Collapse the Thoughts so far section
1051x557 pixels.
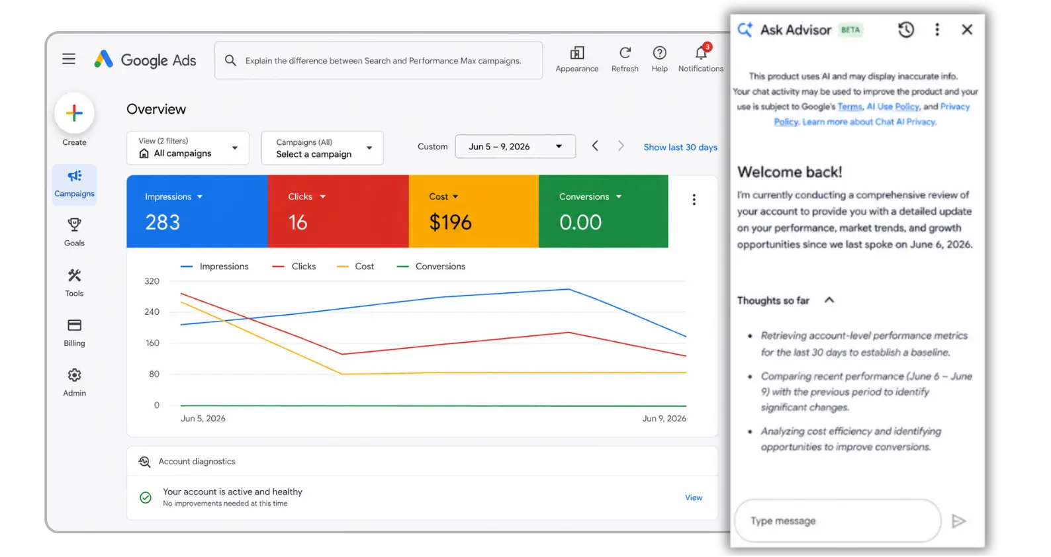click(829, 300)
